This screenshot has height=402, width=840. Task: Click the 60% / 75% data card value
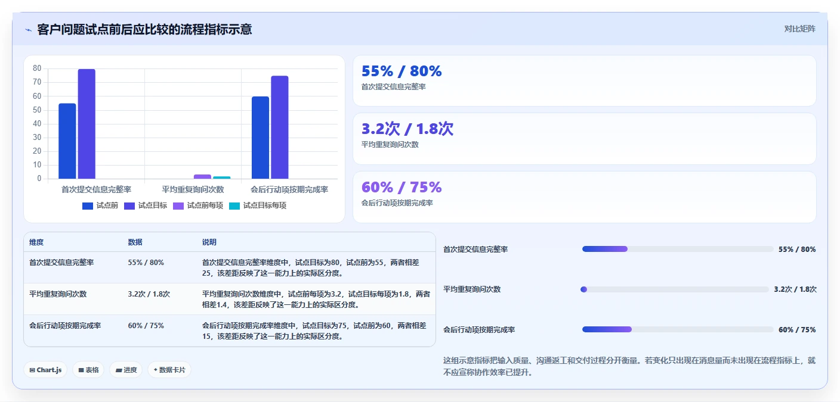coord(402,188)
